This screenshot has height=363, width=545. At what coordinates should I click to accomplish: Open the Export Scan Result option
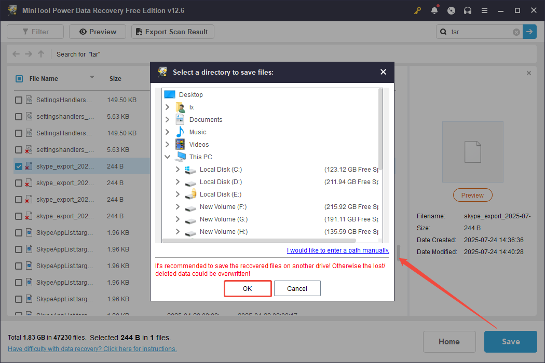click(x=172, y=32)
